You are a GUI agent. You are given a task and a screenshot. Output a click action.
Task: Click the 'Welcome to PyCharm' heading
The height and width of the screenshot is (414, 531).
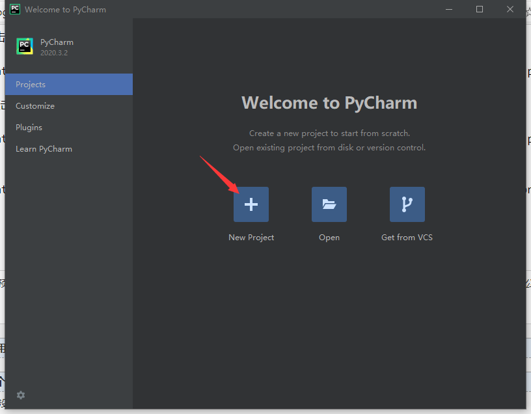(x=329, y=103)
